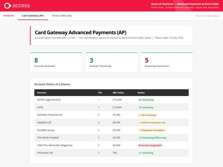Click Transacting badge in Finclusion Ltd row
Viewport: 223px width, 167px height.
(x=146, y=153)
